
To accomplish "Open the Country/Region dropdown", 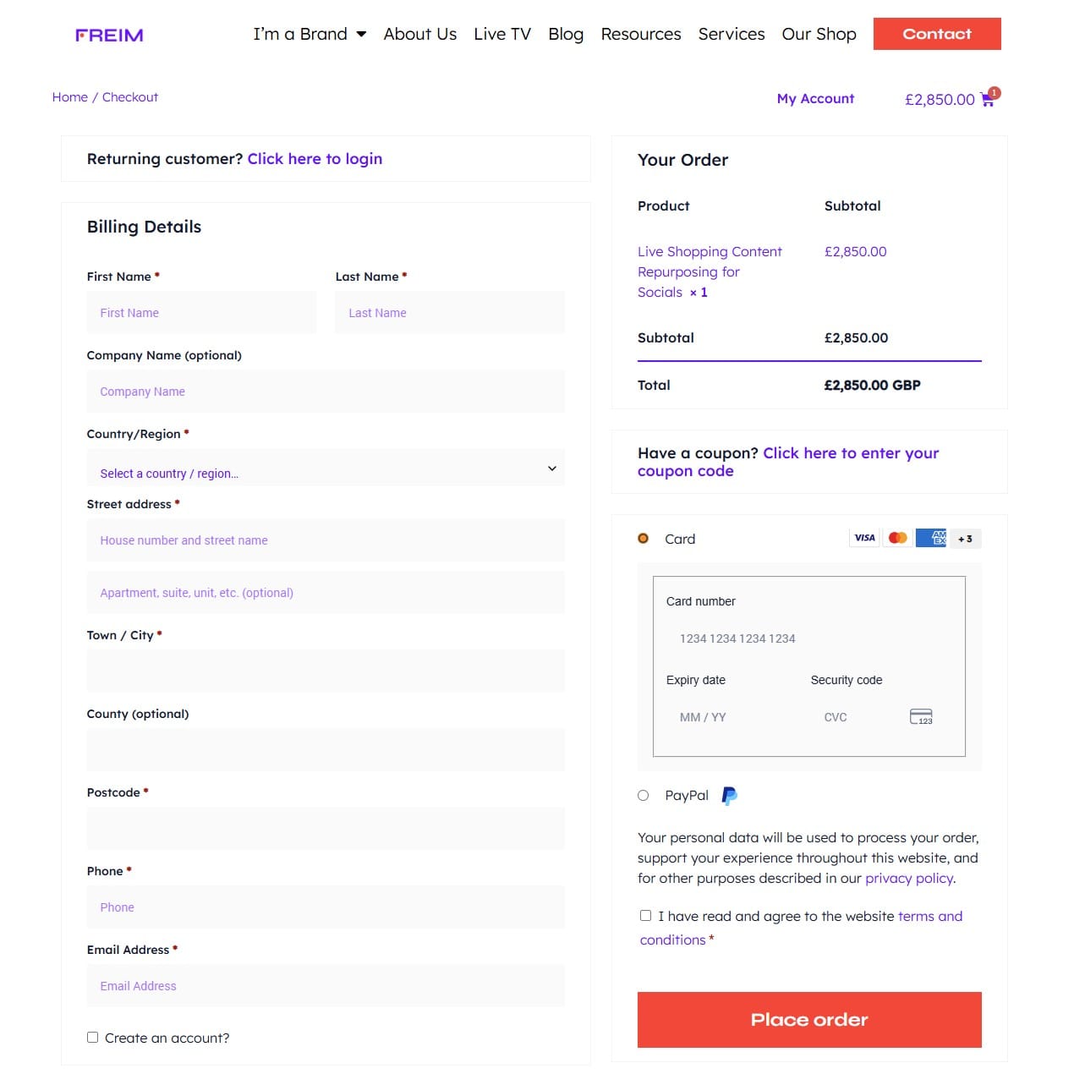I will click(x=326, y=469).
